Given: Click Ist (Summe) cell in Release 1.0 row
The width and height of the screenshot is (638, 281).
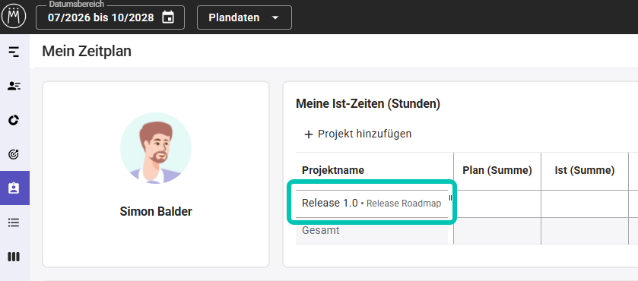Looking at the screenshot, I should [585, 204].
